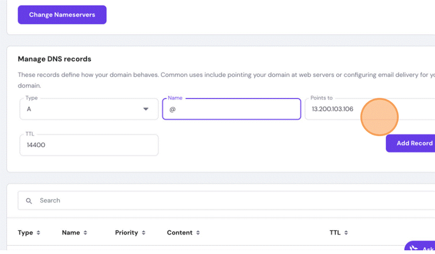Sort records by Name header label
435x254 pixels.
[71, 233]
